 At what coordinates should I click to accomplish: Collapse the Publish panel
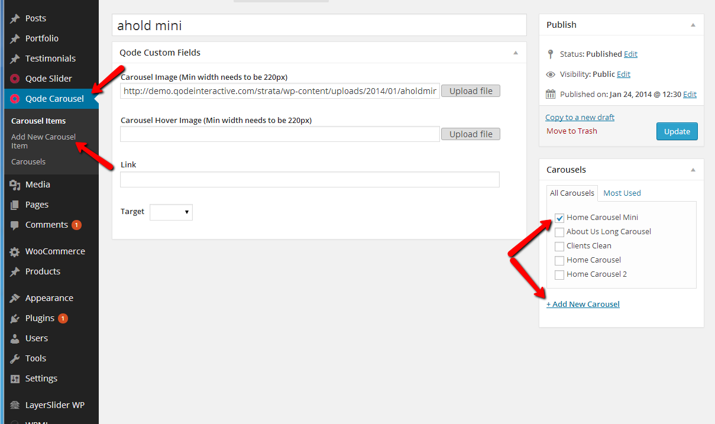pos(693,25)
